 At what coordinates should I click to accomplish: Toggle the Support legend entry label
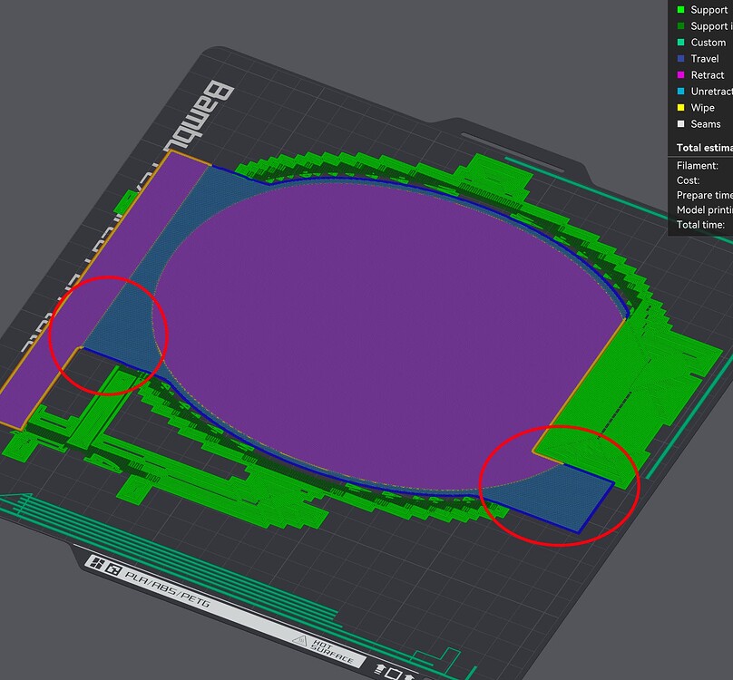pos(709,10)
